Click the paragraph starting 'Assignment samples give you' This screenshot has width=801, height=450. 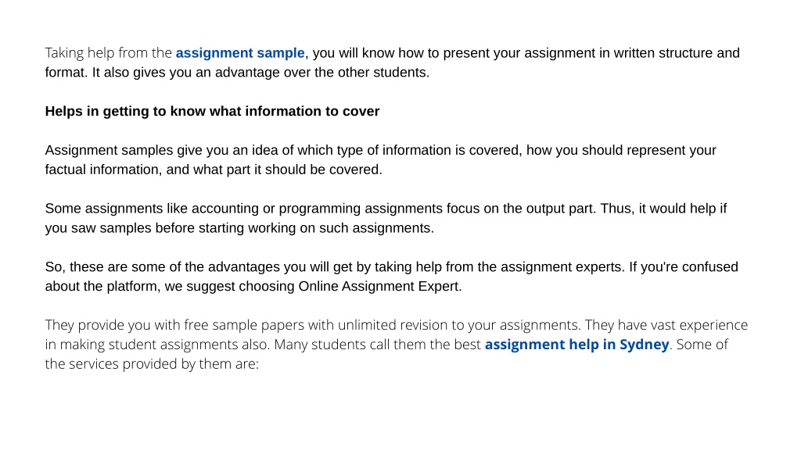[381, 159]
